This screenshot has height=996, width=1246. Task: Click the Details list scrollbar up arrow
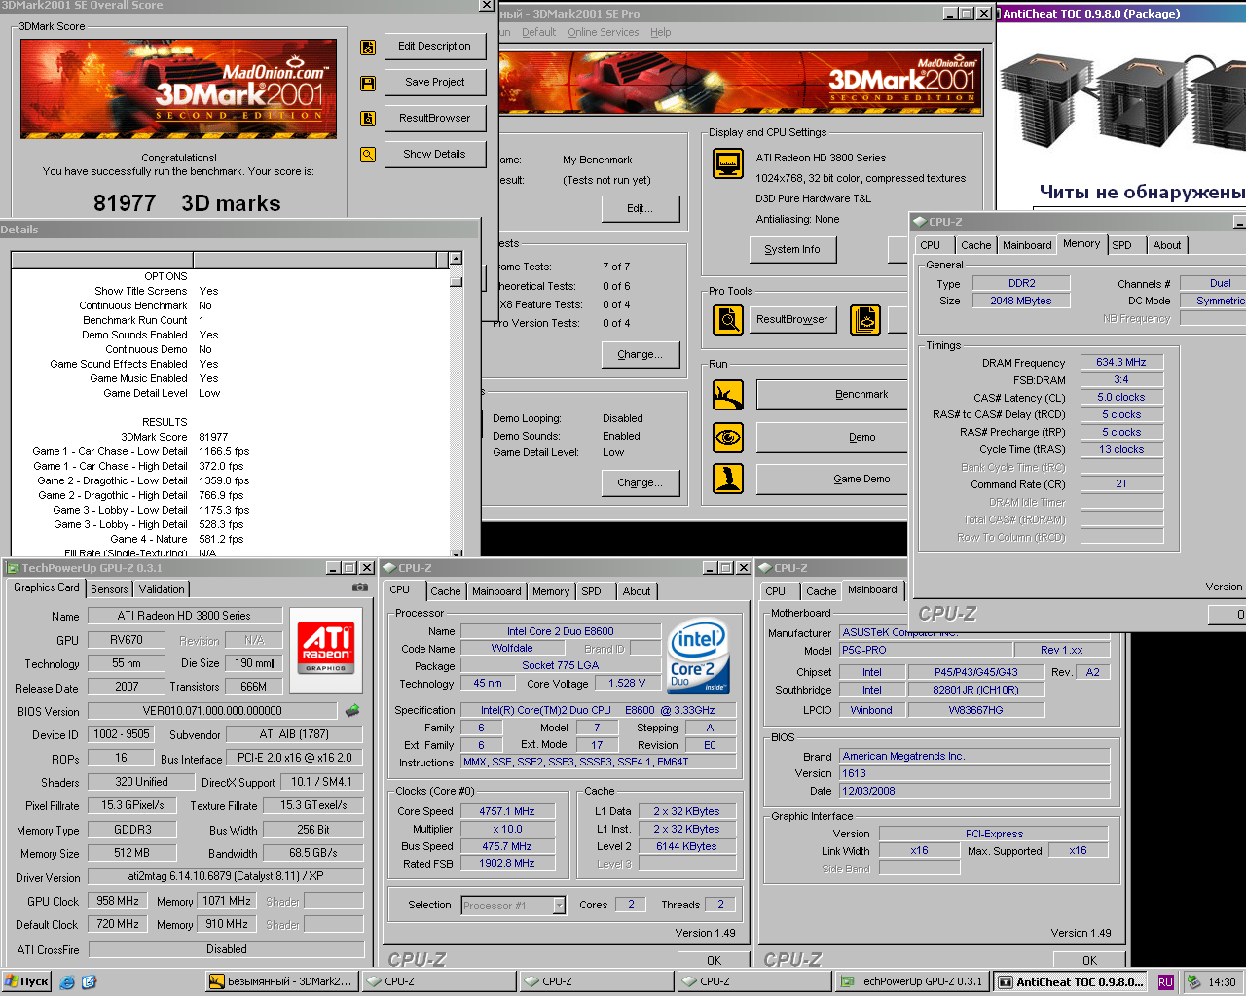(456, 259)
